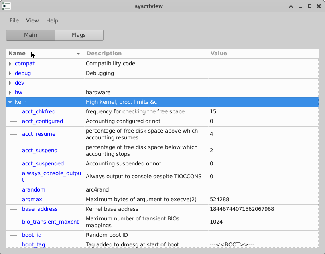Collapse the kern tree node

pyautogui.click(x=10, y=102)
